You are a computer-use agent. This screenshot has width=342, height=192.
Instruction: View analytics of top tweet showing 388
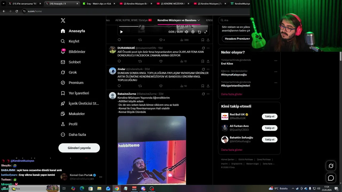point(184,40)
